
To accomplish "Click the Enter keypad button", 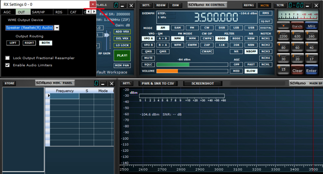I will [x=311, y=70].
